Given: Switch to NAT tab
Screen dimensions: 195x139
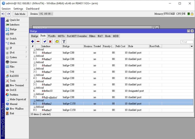Looking at the screenshot, I should [100, 36].
